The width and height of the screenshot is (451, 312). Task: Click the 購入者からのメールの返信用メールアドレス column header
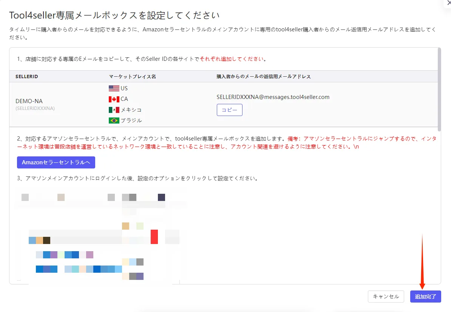click(264, 77)
